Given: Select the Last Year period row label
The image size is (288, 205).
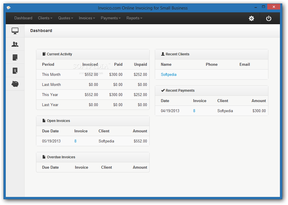Looking at the screenshot, I should click(x=50, y=105).
